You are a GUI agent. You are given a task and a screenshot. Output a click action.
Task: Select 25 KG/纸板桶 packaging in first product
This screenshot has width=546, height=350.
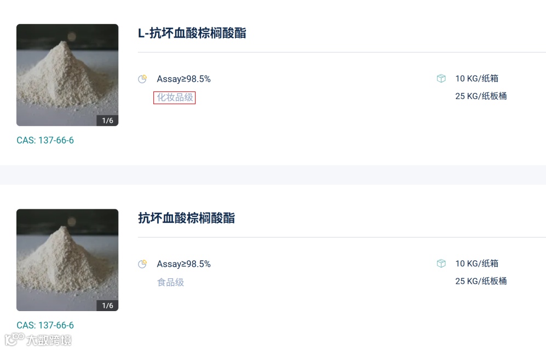481,96
